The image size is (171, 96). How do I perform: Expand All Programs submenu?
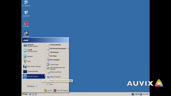(32, 86)
